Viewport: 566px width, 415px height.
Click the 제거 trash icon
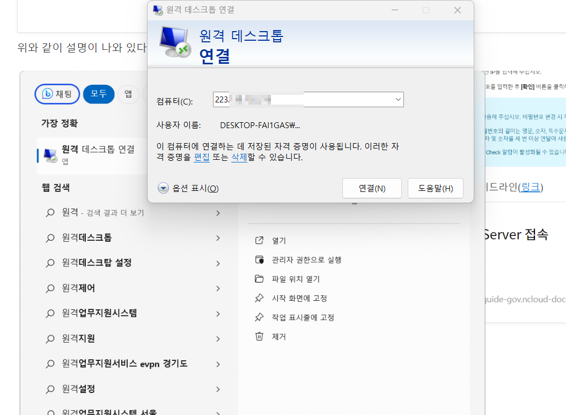(259, 336)
